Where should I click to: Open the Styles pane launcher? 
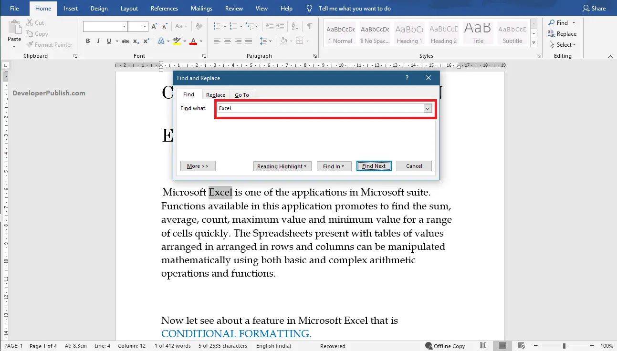pyautogui.click(x=539, y=56)
